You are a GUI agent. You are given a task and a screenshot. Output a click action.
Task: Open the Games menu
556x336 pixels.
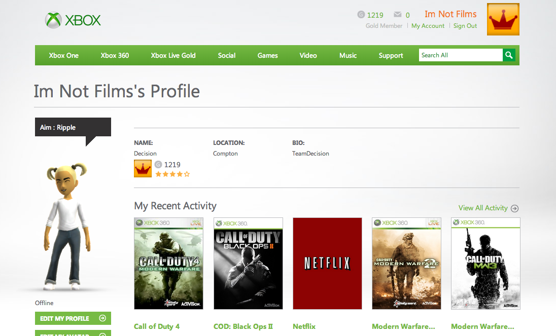point(268,55)
